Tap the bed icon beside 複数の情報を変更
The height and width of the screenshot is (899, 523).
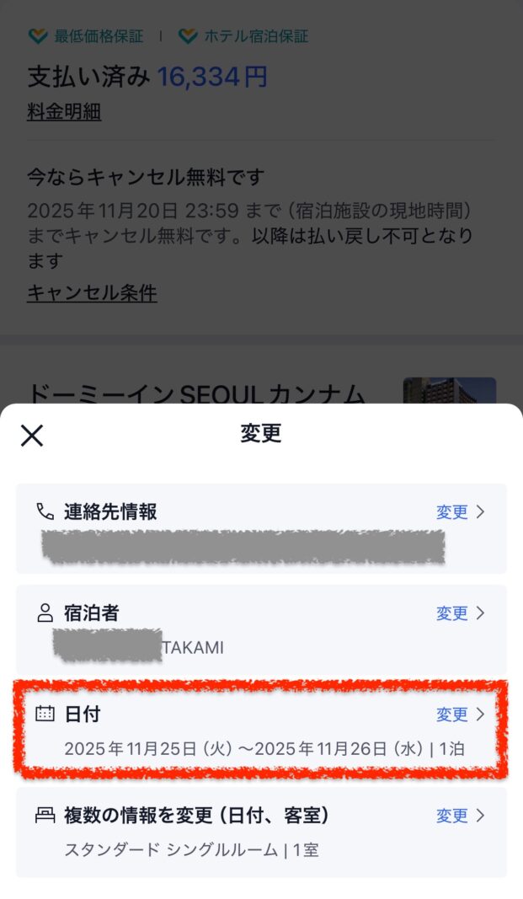[x=45, y=815]
